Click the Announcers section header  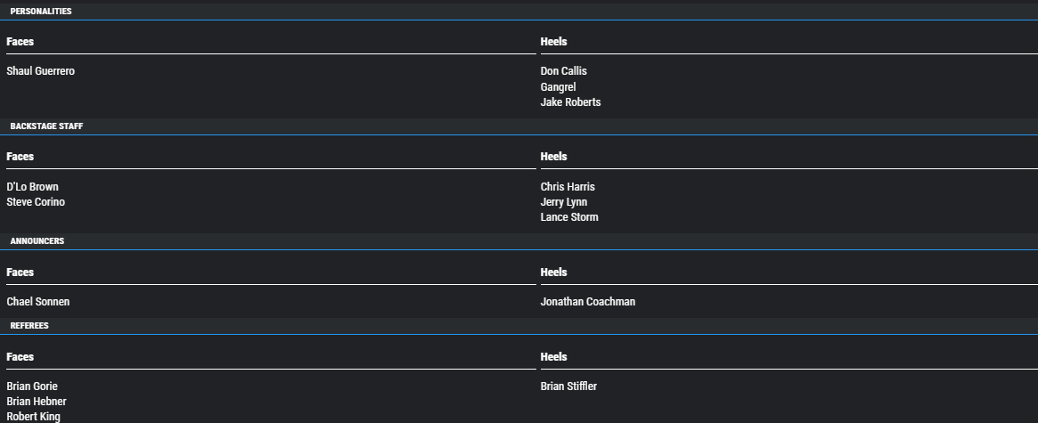tap(37, 241)
